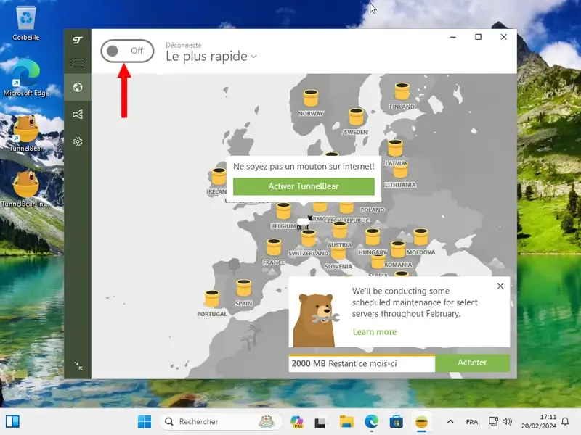
Task: Open Task View from the taskbar
Action: (x=320, y=422)
